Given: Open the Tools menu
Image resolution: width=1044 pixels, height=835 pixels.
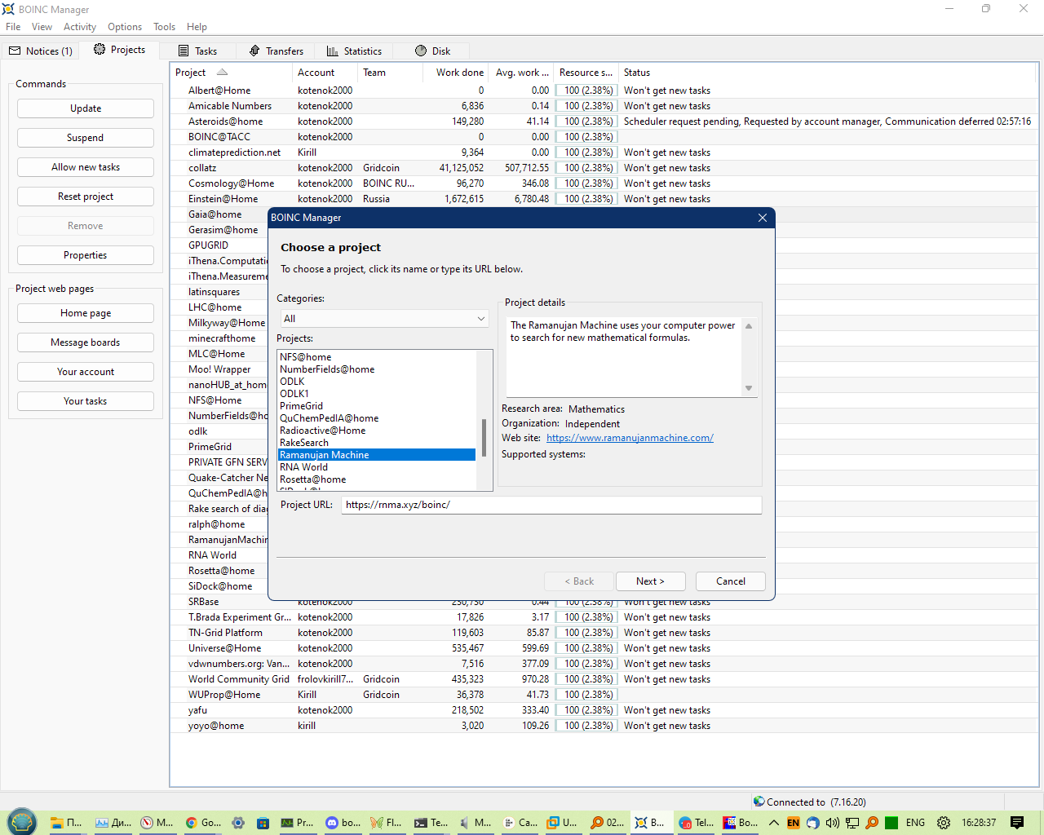Looking at the screenshot, I should [x=164, y=27].
